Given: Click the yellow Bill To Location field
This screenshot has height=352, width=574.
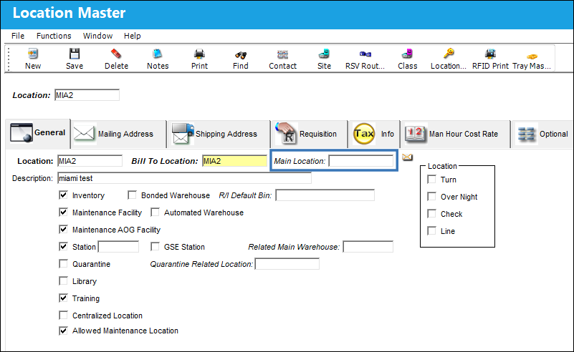Looking at the screenshot, I should [234, 161].
